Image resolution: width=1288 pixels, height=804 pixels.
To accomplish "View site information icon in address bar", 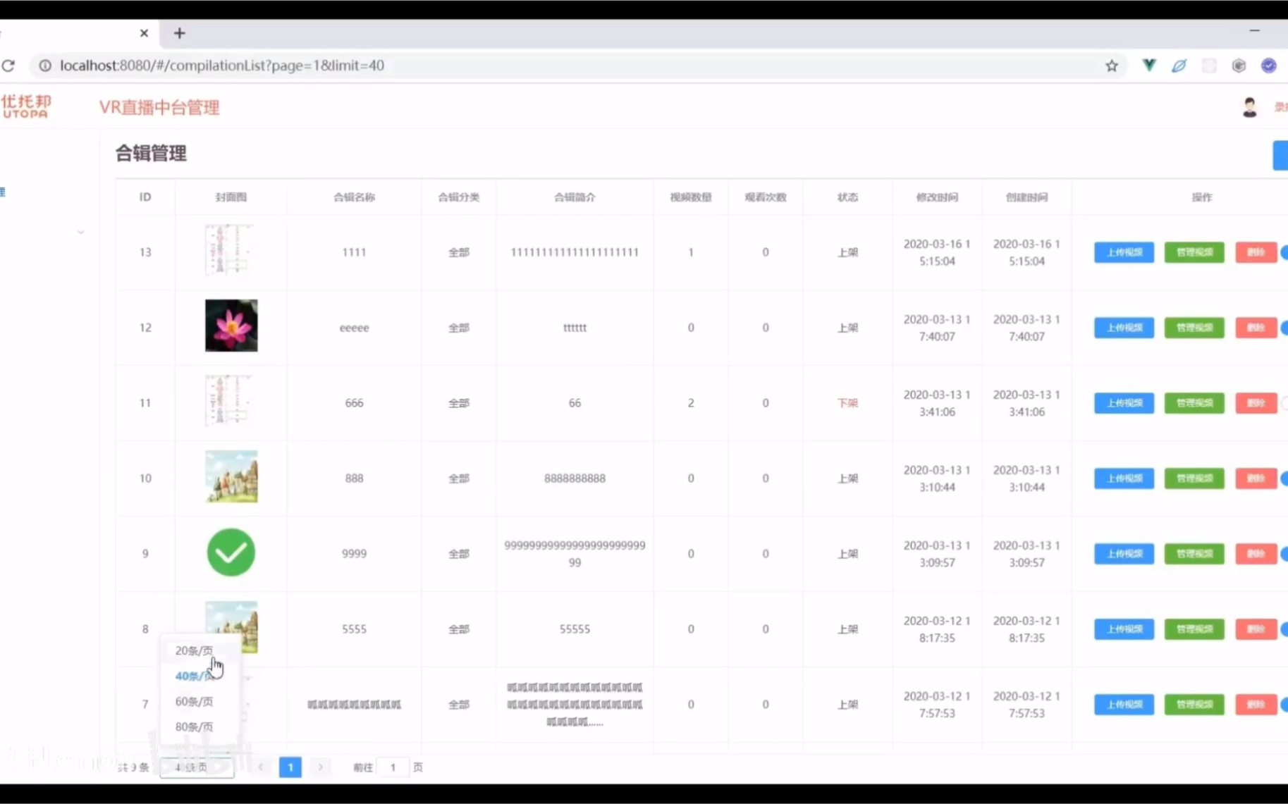I will [x=45, y=66].
